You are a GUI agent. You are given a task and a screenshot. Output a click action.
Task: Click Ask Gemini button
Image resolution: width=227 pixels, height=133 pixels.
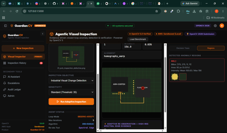click(190, 3)
